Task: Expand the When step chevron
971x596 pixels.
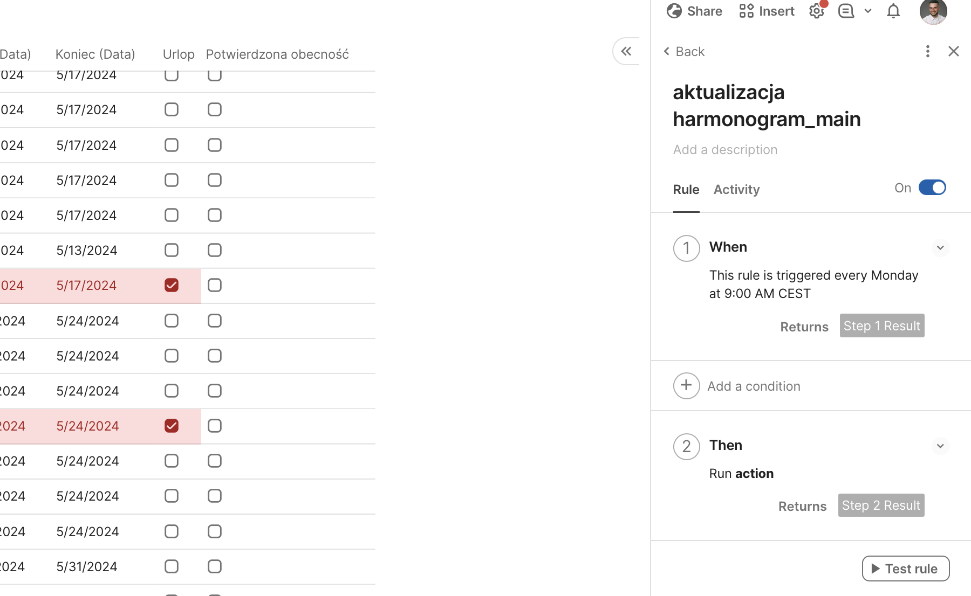Action: tap(940, 248)
